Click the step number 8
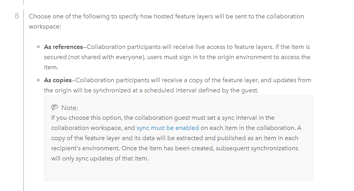The height and width of the screenshot is (191, 354). pyautogui.click(x=17, y=16)
